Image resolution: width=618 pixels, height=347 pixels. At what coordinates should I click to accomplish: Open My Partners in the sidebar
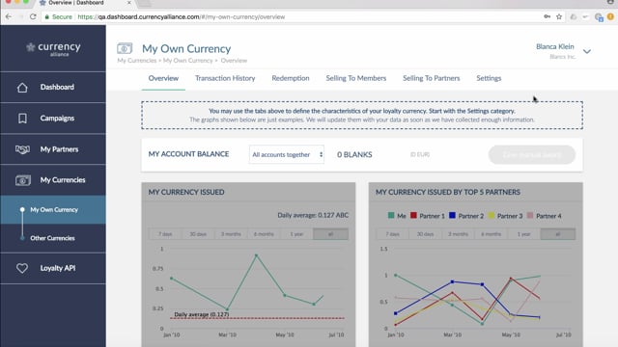point(53,149)
